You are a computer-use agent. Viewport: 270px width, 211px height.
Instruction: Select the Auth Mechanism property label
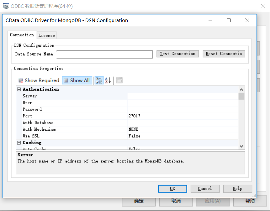(39, 129)
